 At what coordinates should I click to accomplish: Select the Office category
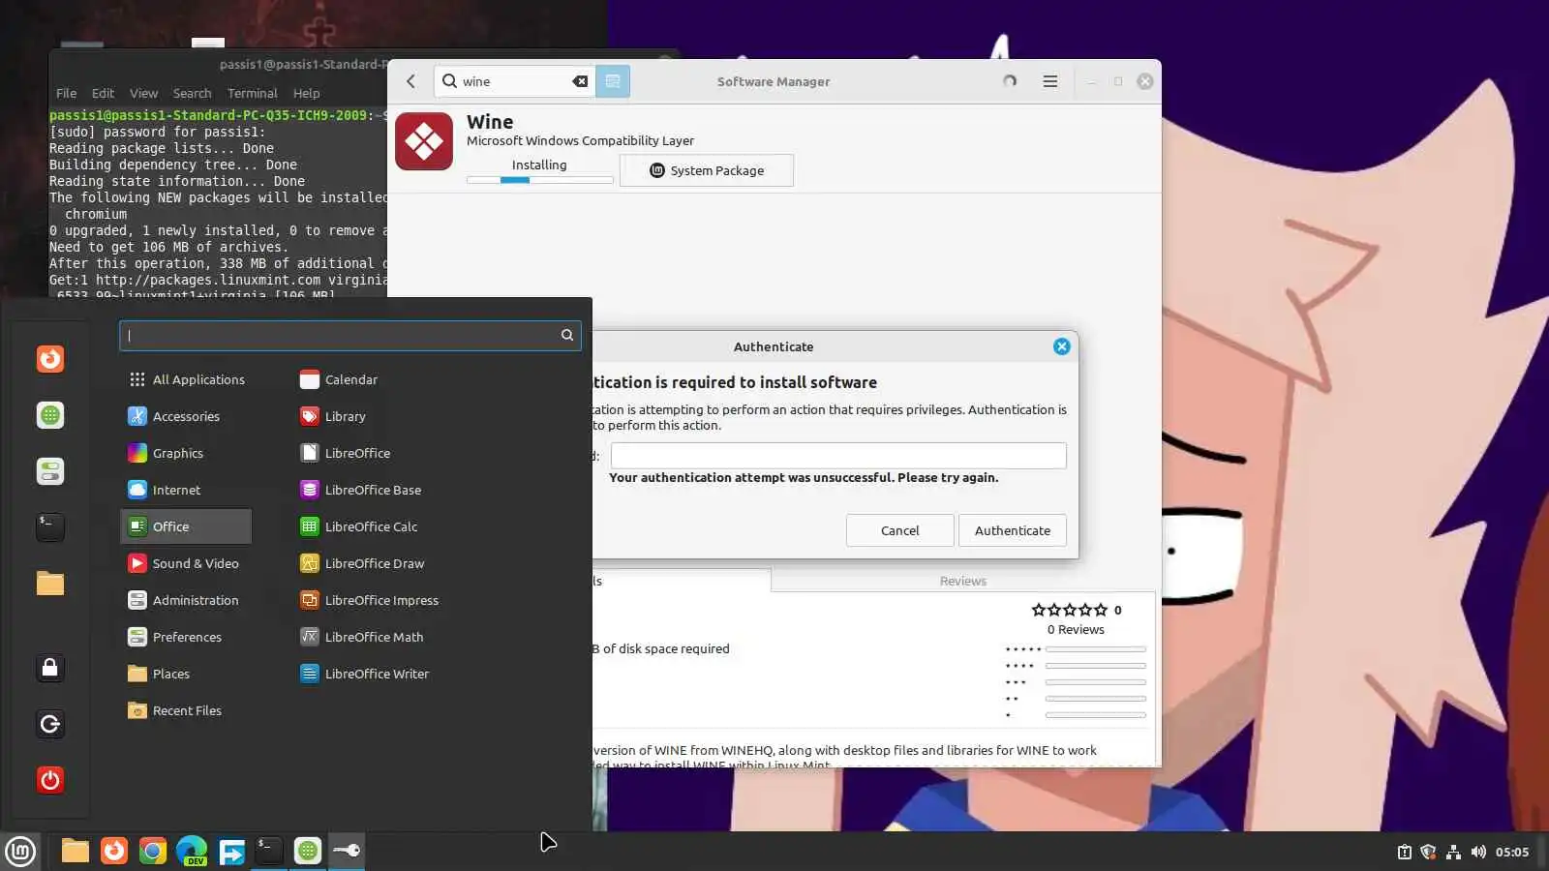(186, 526)
